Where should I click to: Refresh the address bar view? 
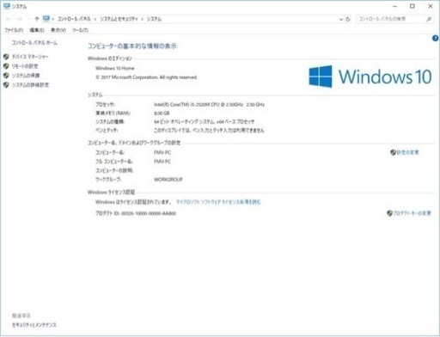coord(348,19)
